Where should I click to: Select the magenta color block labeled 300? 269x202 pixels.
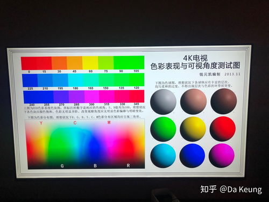(91, 96)
